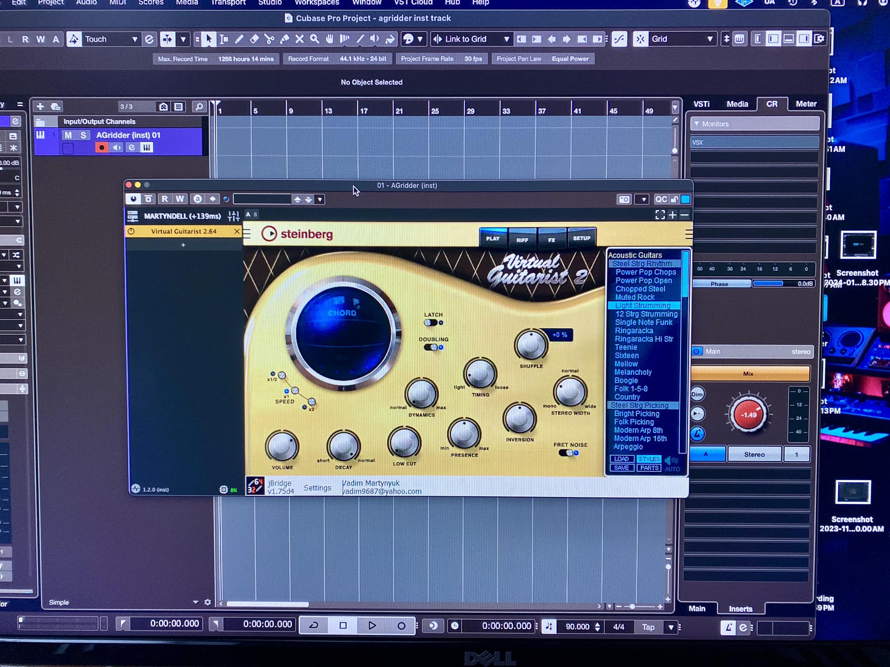
Task: Select the Split scissors tool
Action: tap(269, 39)
